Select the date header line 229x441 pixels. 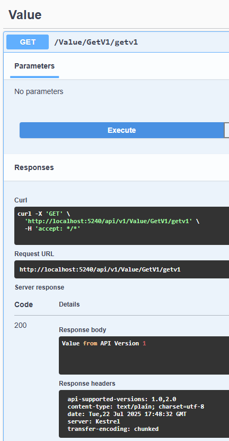tap(127, 414)
